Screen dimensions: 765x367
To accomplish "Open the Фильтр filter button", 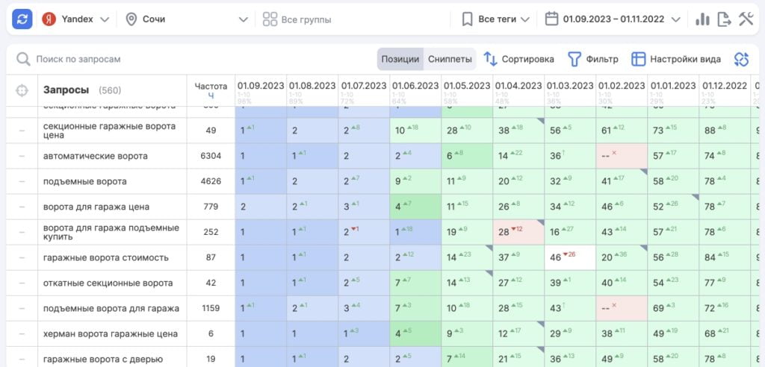I will click(593, 59).
